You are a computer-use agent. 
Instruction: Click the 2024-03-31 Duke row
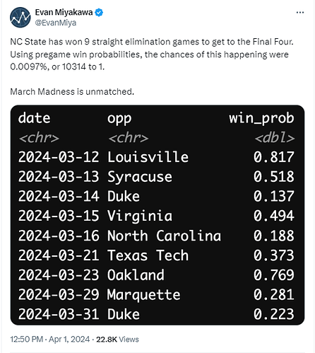(156, 314)
